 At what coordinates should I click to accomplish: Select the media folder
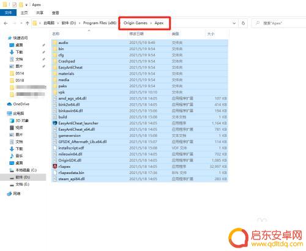[140, 80]
